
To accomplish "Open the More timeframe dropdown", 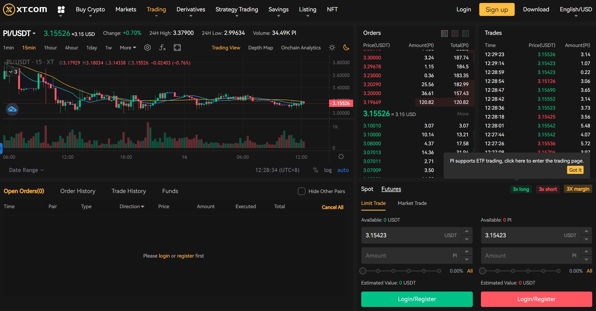I will [128, 48].
